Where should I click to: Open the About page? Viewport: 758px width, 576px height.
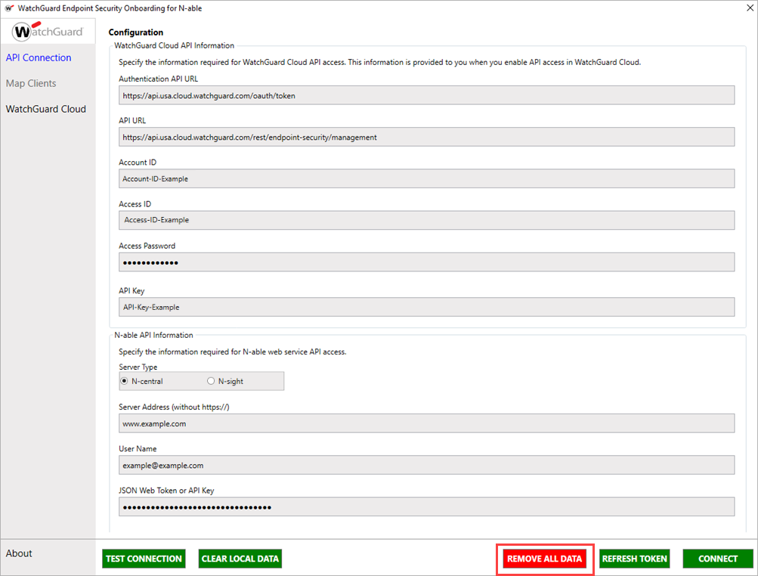click(19, 553)
